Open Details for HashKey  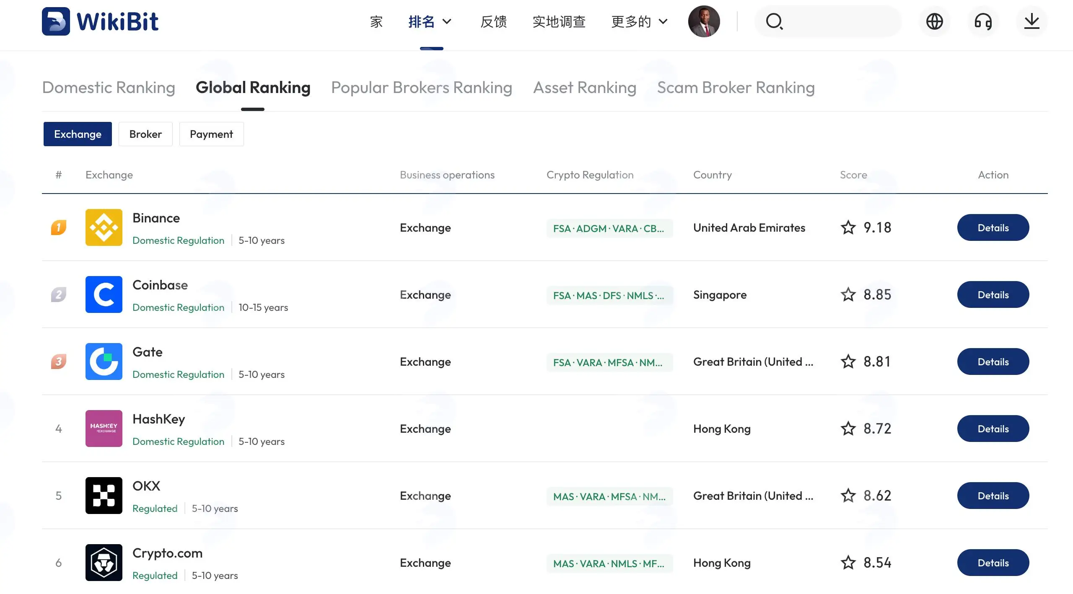point(993,429)
